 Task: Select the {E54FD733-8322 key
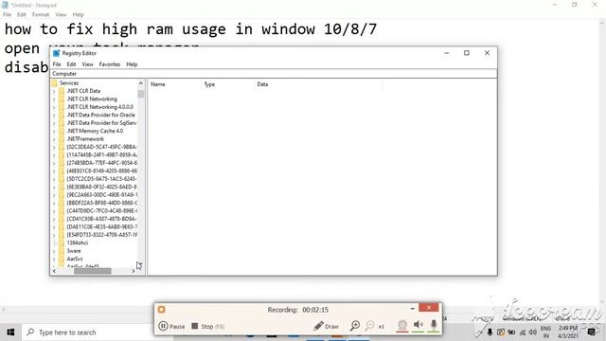(101, 235)
